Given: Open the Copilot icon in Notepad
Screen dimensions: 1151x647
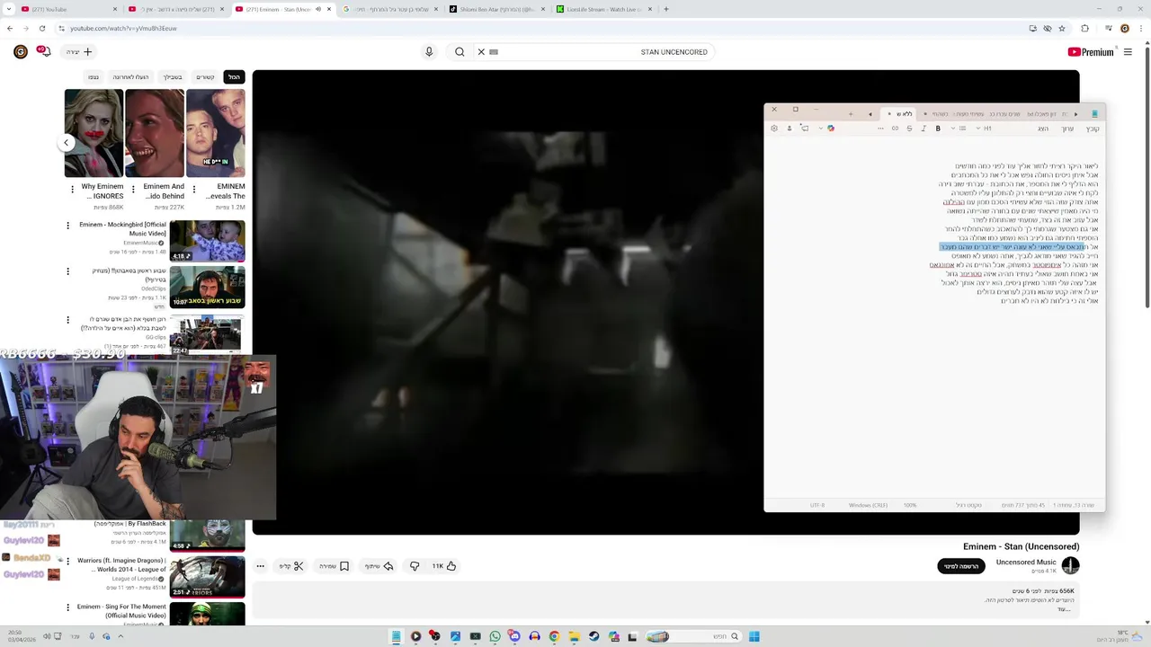Looking at the screenshot, I should tap(831, 129).
